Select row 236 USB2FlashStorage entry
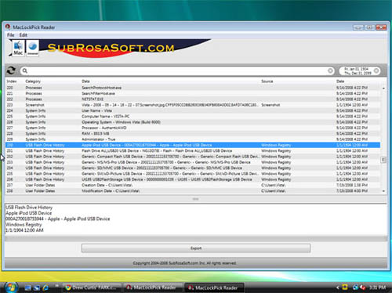This screenshot has height=293, width=392. tap(193, 179)
